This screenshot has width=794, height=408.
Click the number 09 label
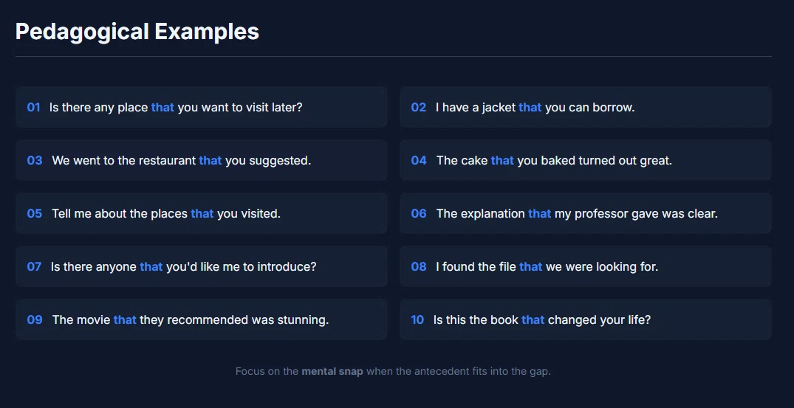[x=35, y=319]
